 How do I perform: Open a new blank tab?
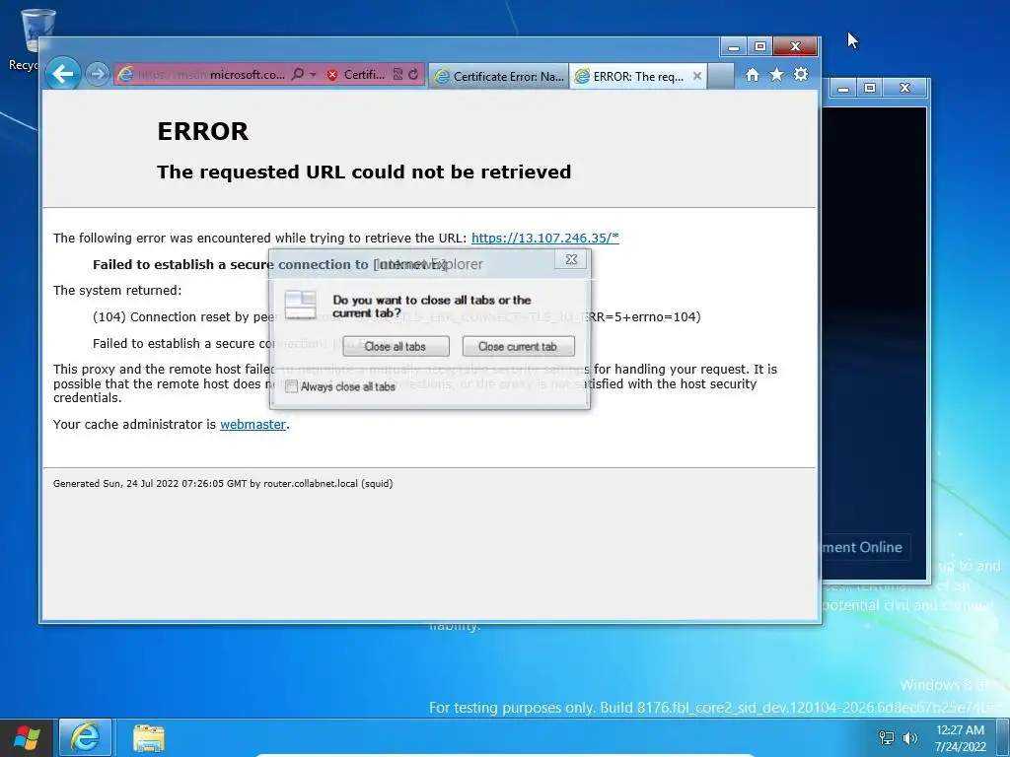point(721,77)
